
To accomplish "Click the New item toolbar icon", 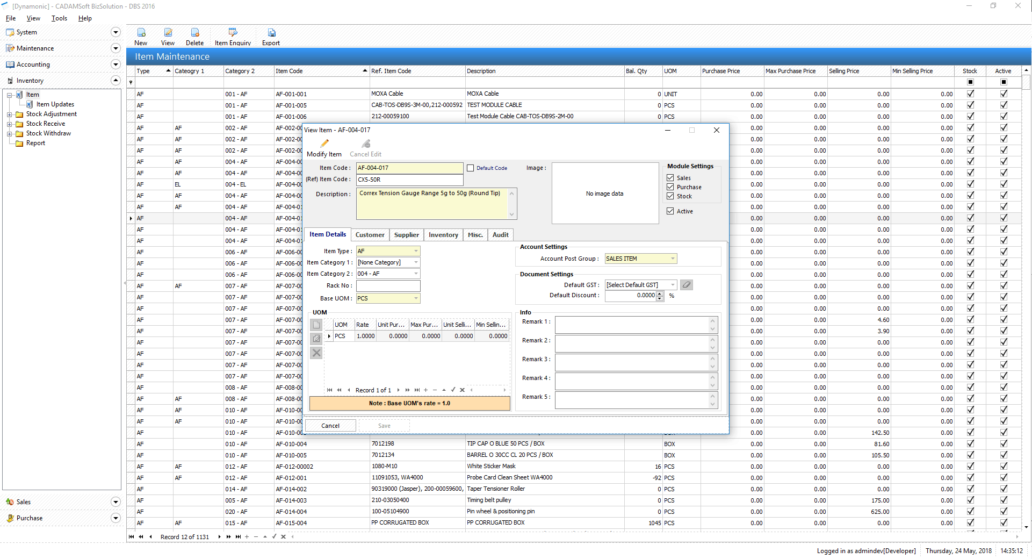I will (141, 33).
